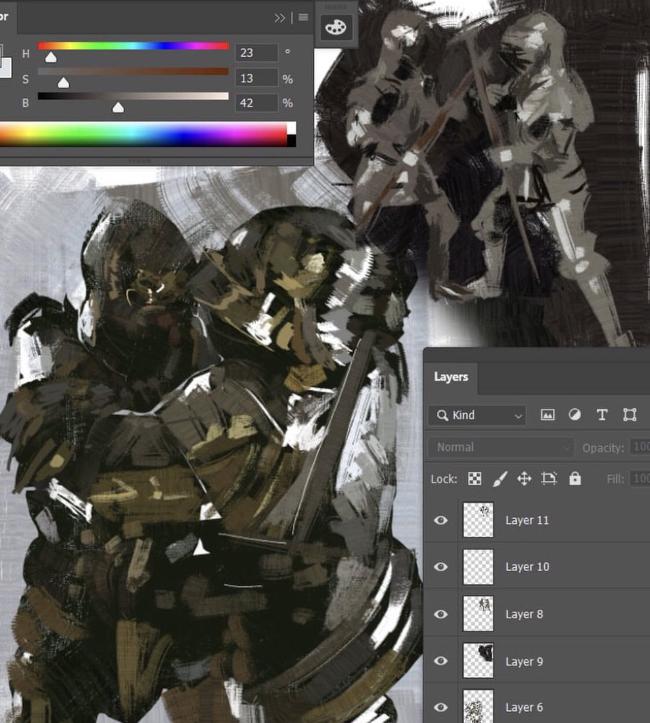Click the layer Opacity value field
The image size is (650, 723).
pos(640,447)
